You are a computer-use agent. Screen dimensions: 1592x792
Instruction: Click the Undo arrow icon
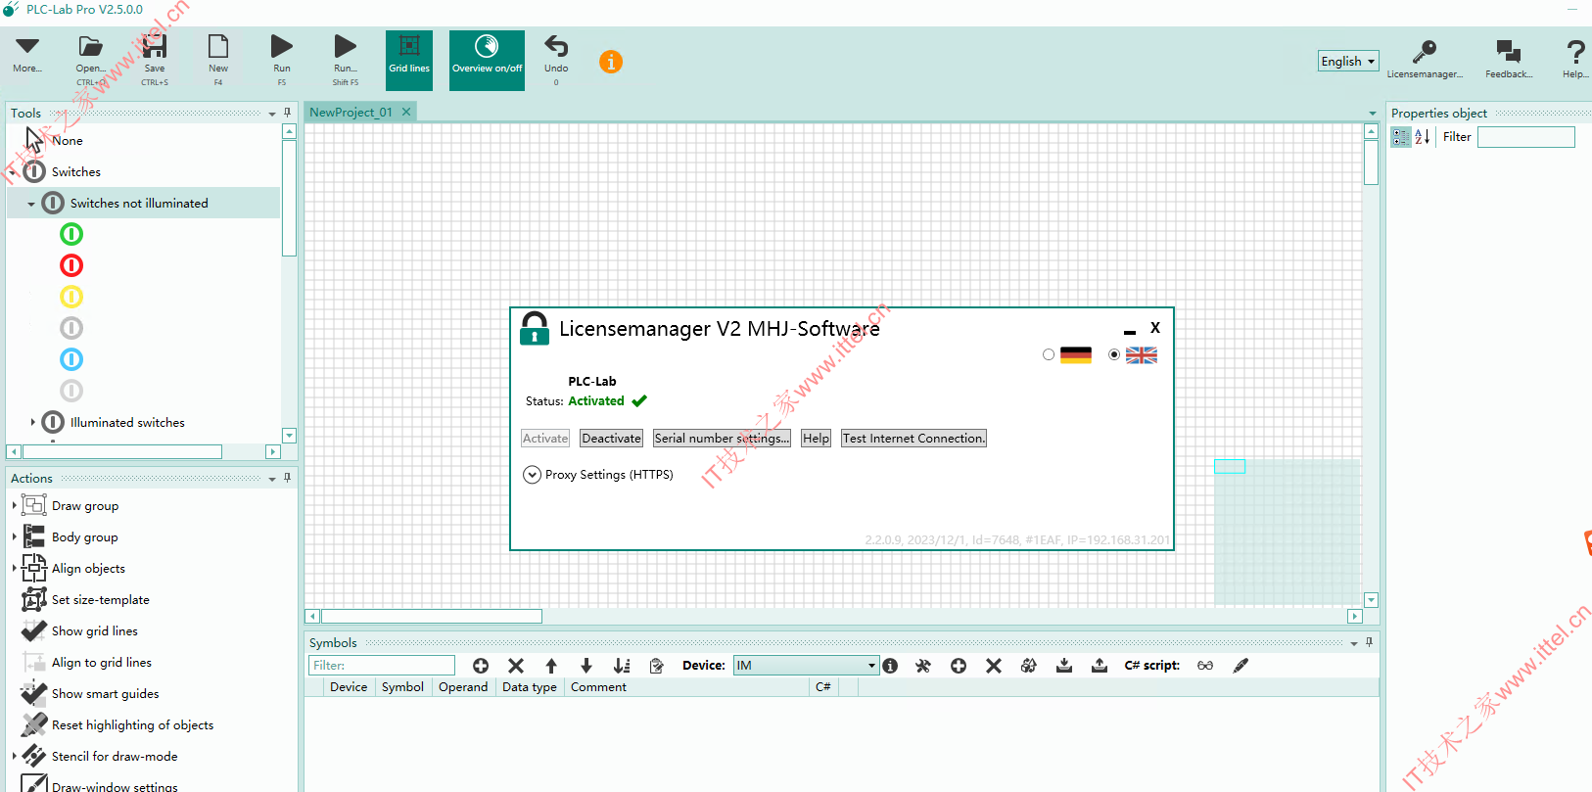(x=556, y=46)
